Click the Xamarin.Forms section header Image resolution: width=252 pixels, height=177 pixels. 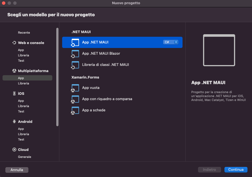(x=85, y=77)
